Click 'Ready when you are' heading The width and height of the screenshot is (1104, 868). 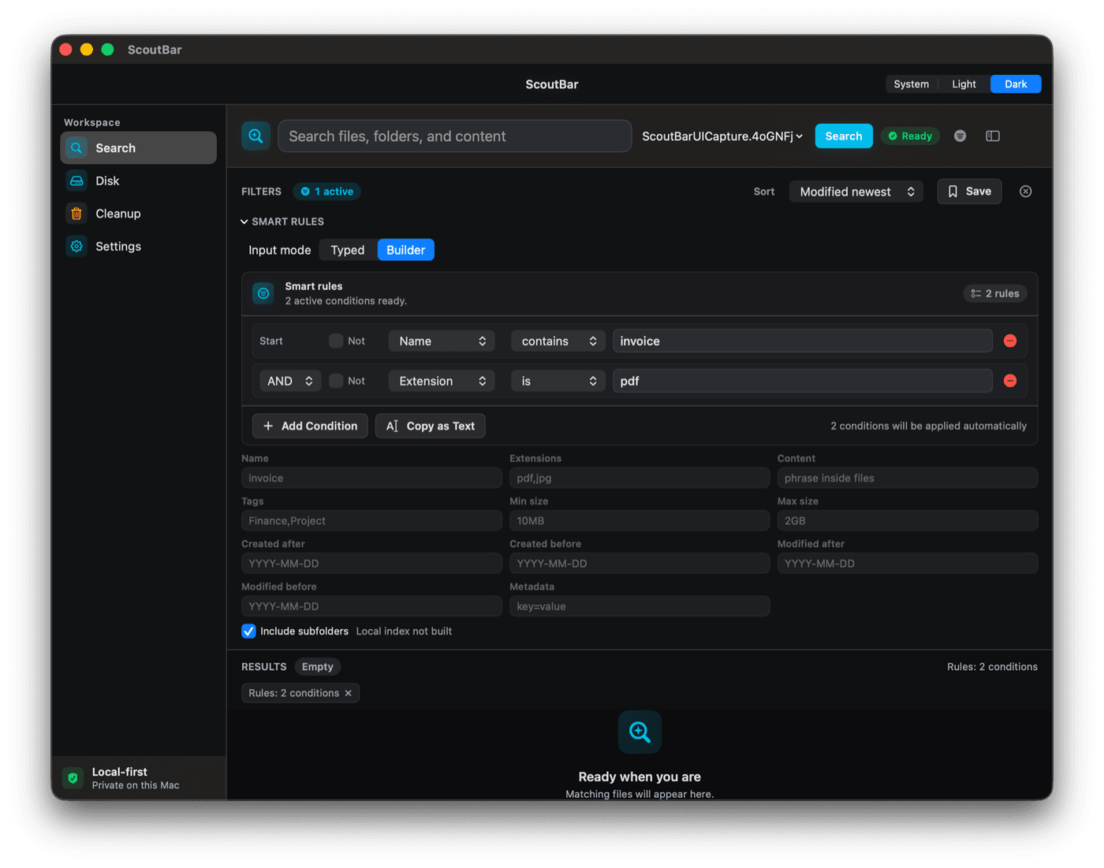point(640,777)
